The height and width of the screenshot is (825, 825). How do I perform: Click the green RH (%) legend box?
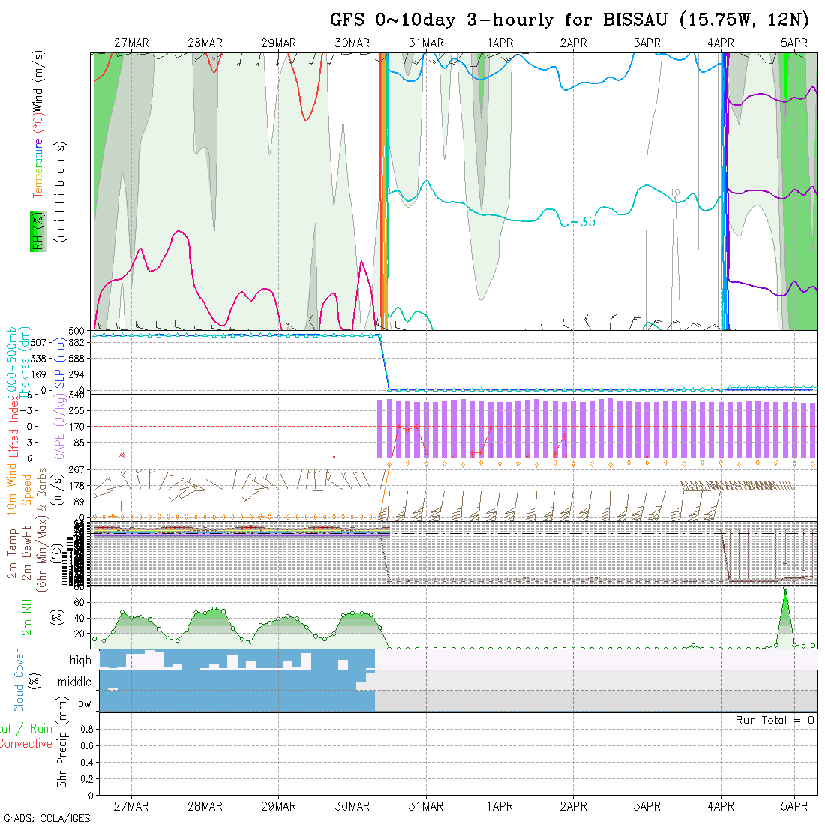click(x=35, y=231)
